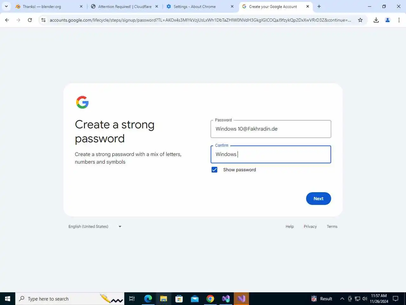Open Chrome's three-dot menu

[x=399, y=20]
